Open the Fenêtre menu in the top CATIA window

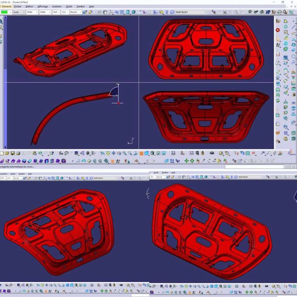(80, 7)
